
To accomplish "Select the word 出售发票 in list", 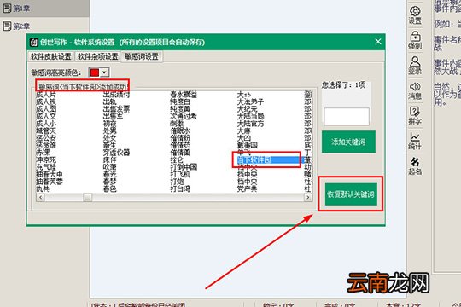I will 116,109.
